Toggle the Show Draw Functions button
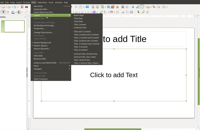 (142, 7)
